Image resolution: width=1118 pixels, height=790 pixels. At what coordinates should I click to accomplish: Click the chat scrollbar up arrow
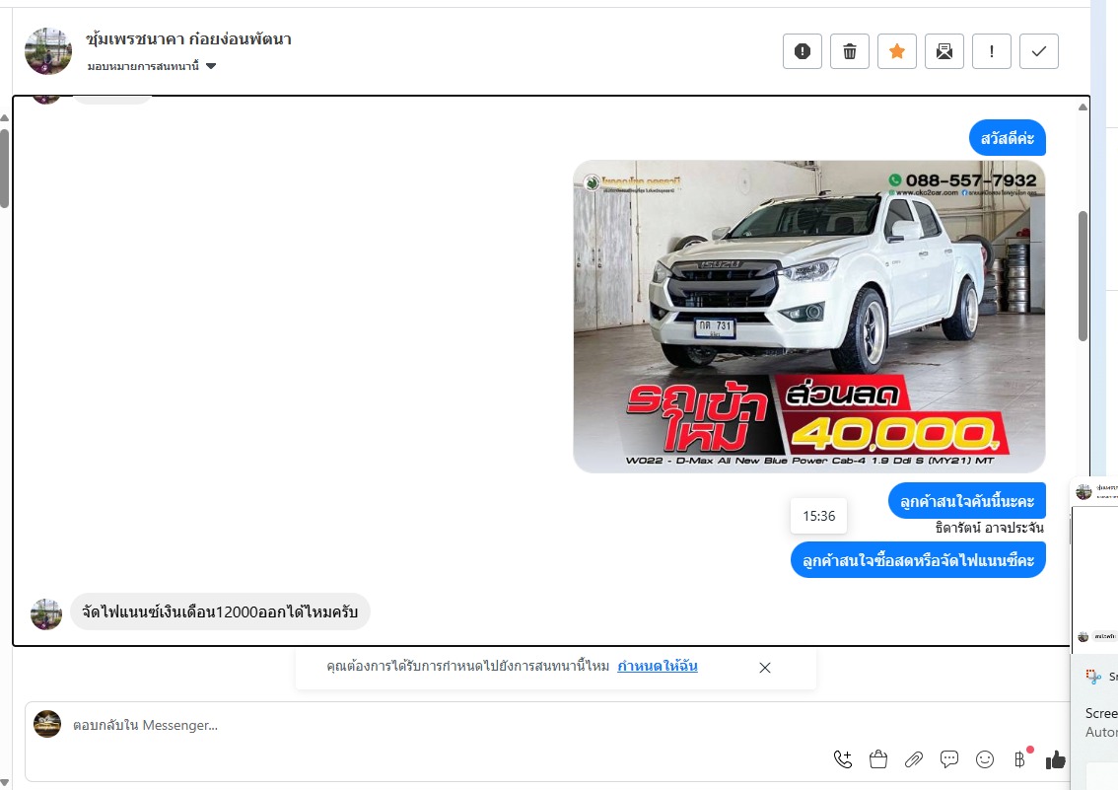click(x=1083, y=107)
